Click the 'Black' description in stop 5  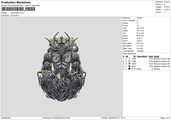[x=139, y=69]
